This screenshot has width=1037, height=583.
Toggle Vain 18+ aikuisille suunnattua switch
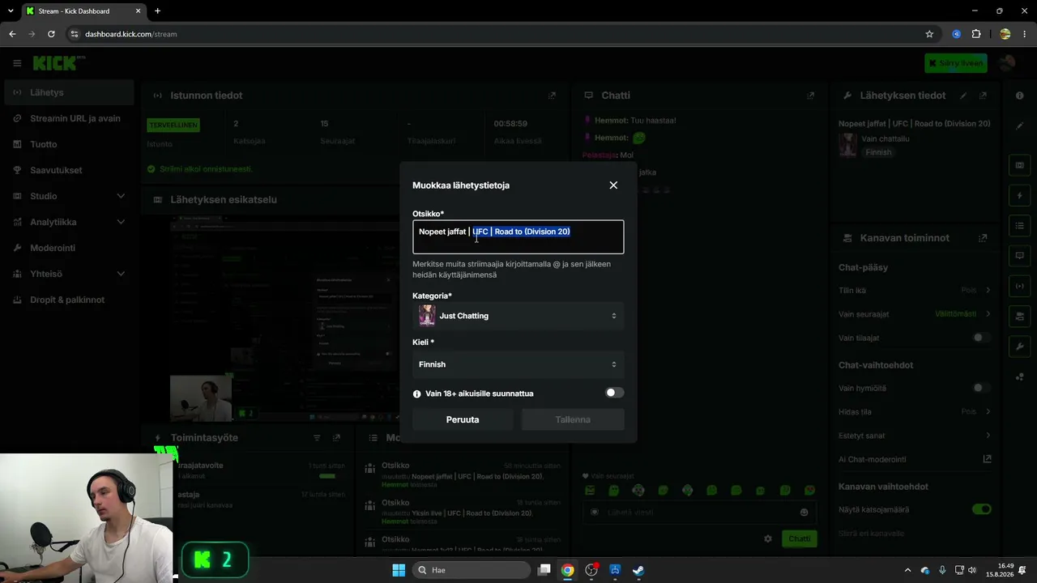pyautogui.click(x=615, y=394)
